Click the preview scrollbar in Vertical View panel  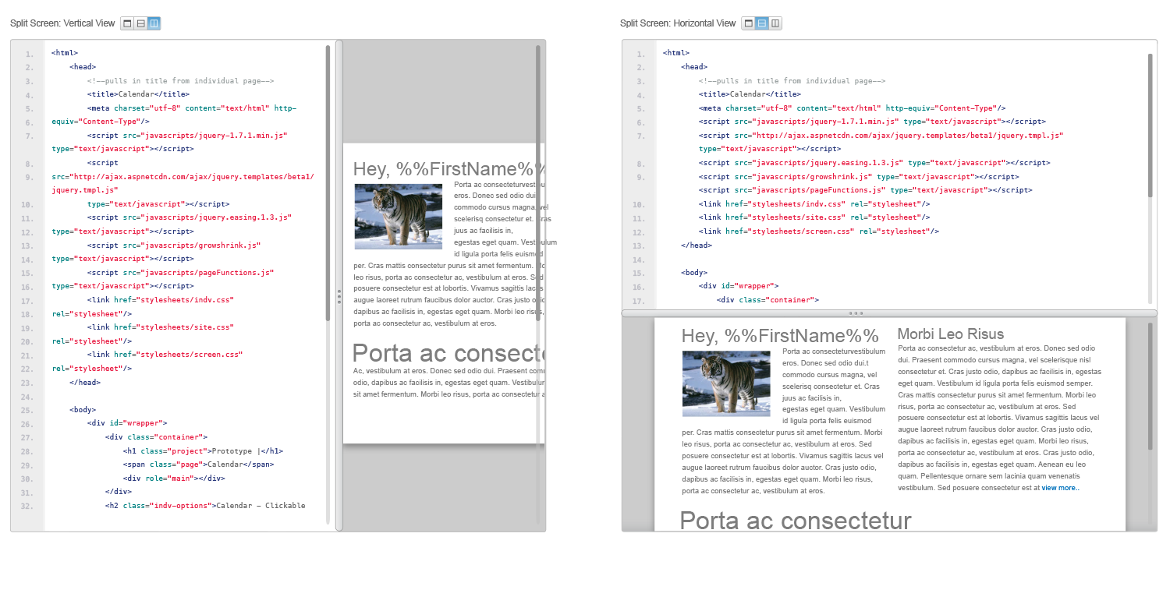(538, 183)
